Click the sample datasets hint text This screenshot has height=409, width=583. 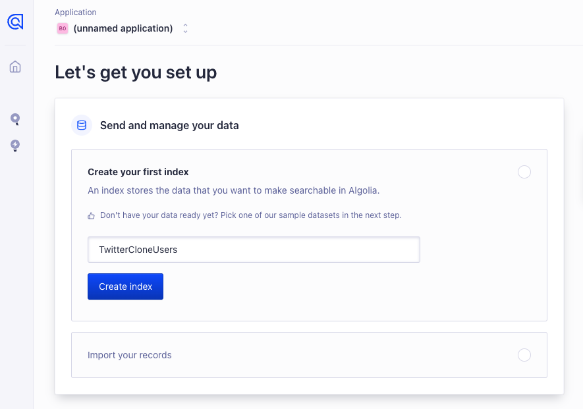pyautogui.click(x=250, y=215)
